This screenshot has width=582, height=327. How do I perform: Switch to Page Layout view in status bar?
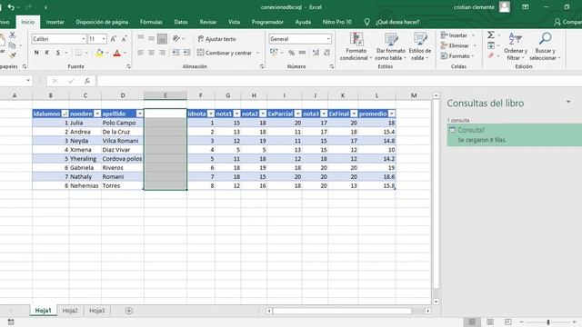tap(490, 322)
